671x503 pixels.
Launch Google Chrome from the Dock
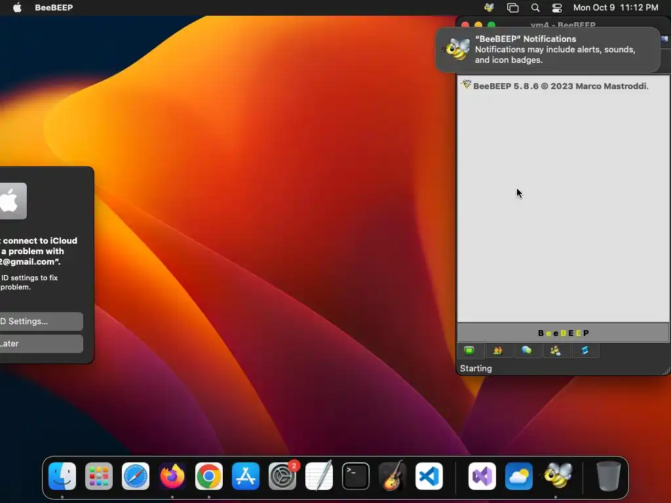209,476
